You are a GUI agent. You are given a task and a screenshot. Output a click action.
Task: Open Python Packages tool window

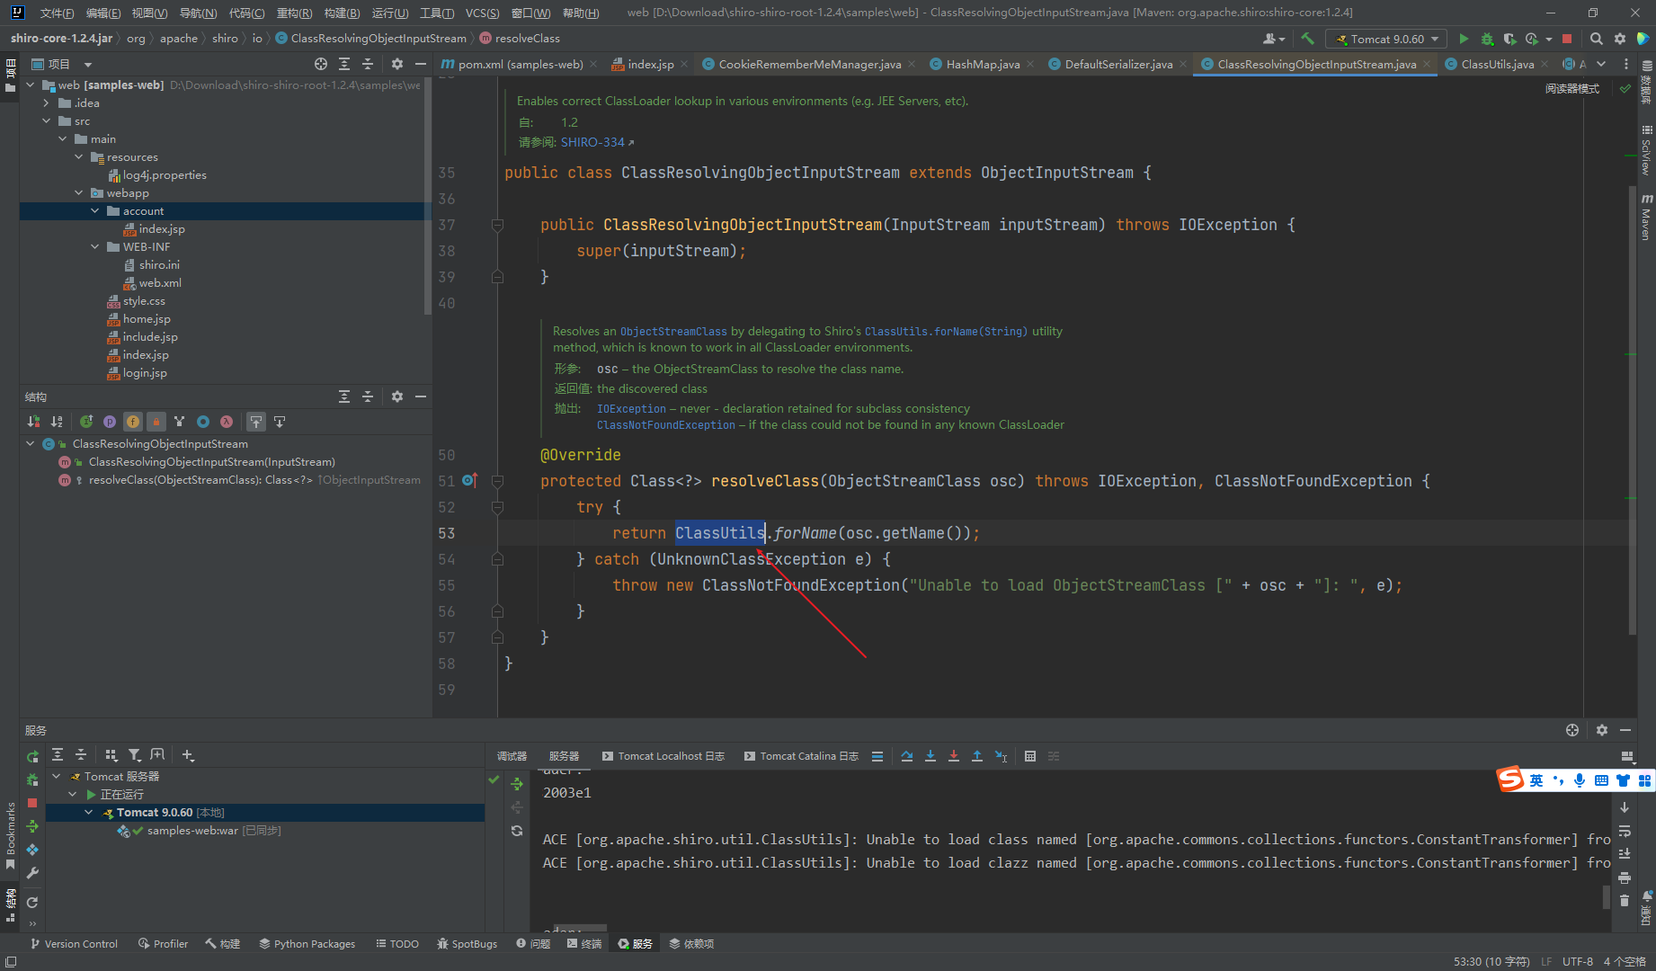pos(307,943)
